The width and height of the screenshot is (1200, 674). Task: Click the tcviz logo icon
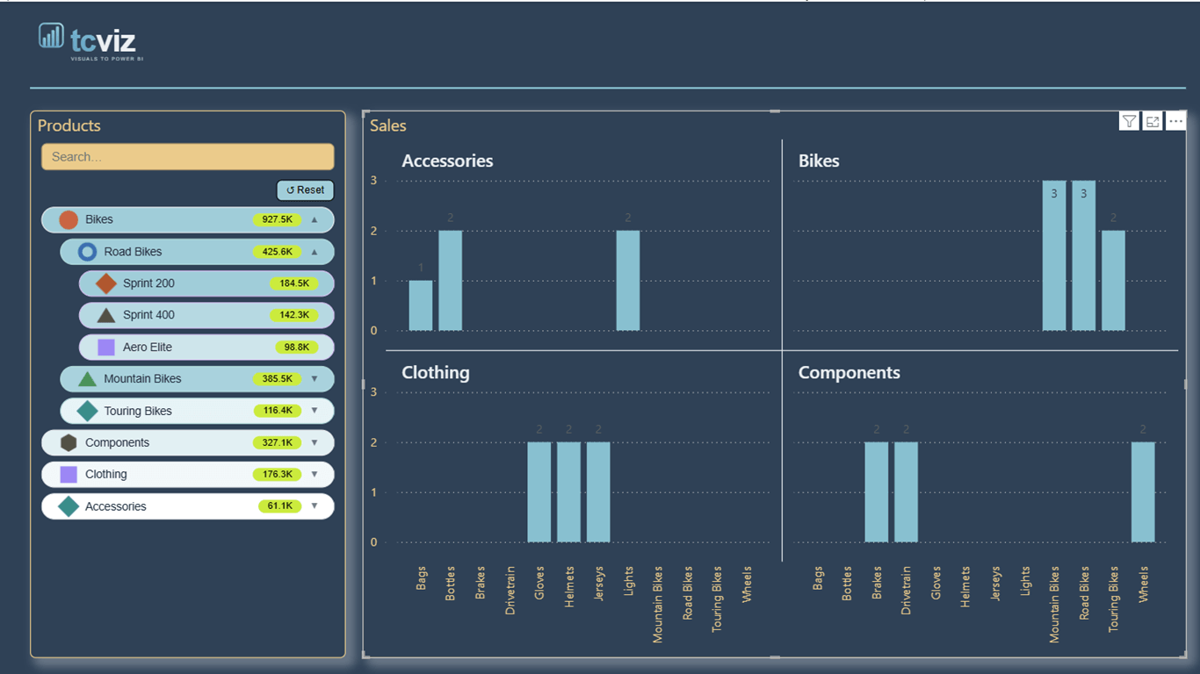pos(51,36)
